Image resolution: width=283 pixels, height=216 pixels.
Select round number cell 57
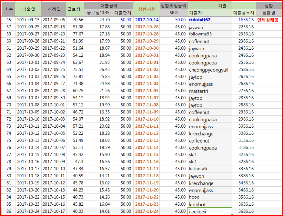9,27
